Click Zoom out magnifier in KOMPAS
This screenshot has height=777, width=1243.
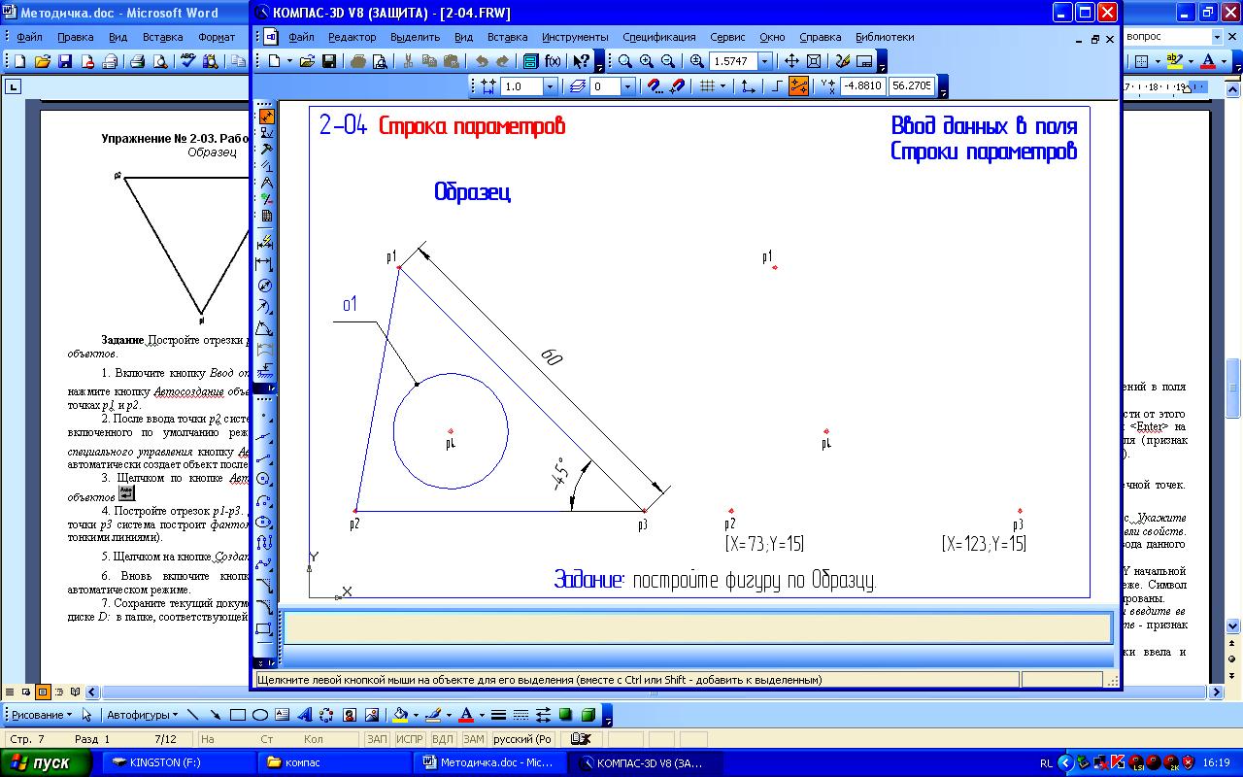667,60
